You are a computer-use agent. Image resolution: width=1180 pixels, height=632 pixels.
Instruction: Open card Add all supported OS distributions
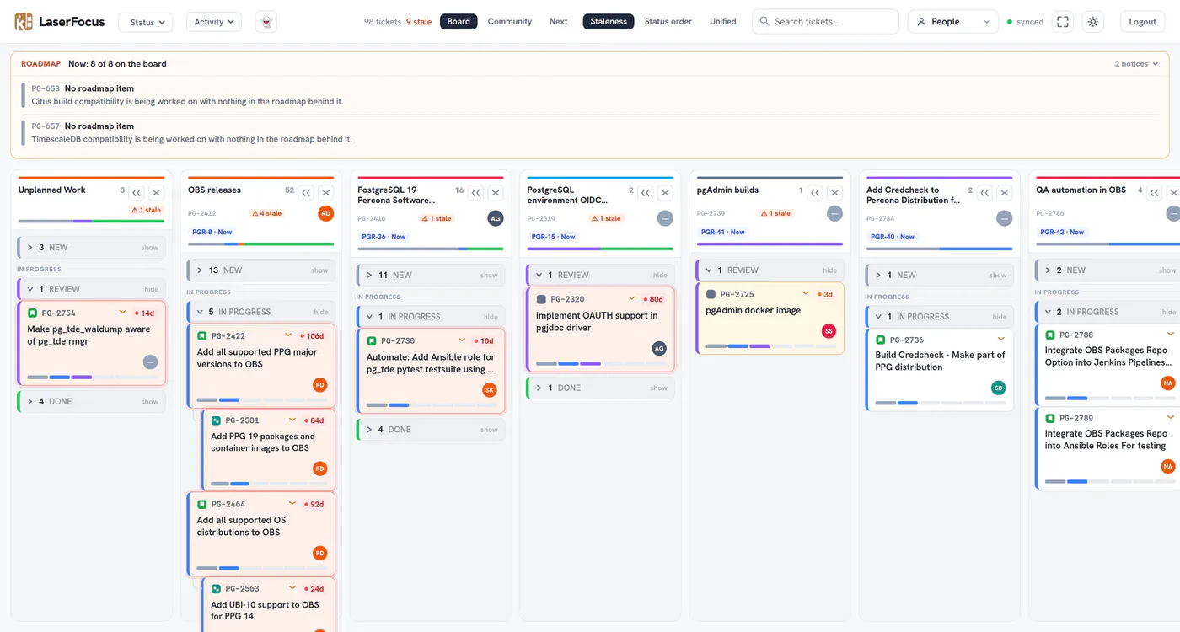[261, 533]
